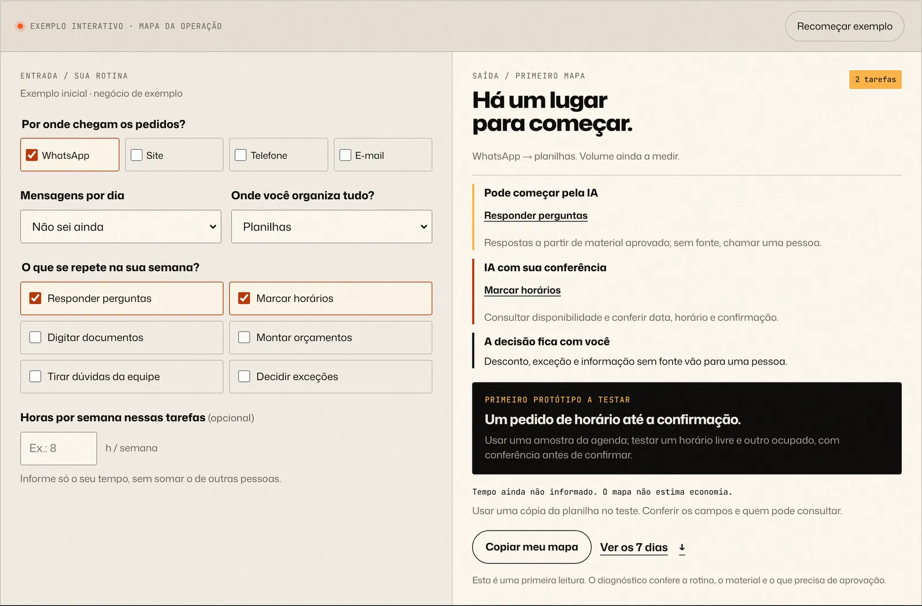Click 'ENTRADA / SUA ROTINA' section label
The image size is (922, 606).
(74, 75)
